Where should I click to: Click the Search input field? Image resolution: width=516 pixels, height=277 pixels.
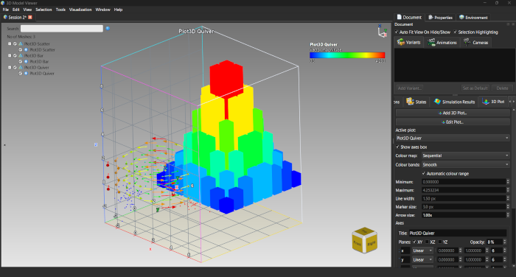tap(62, 29)
